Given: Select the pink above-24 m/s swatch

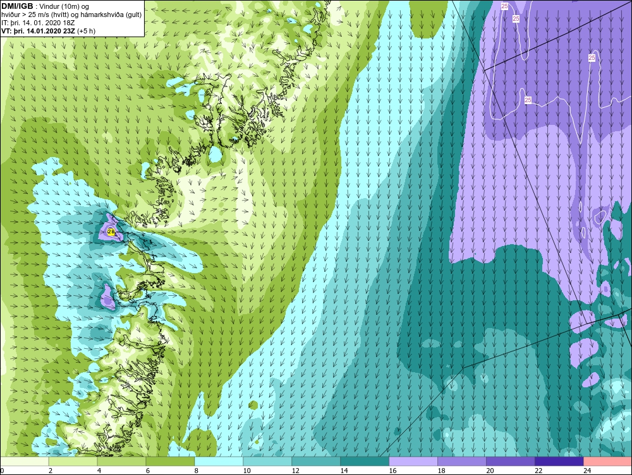Looking at the screenshot, I should 607,461.
